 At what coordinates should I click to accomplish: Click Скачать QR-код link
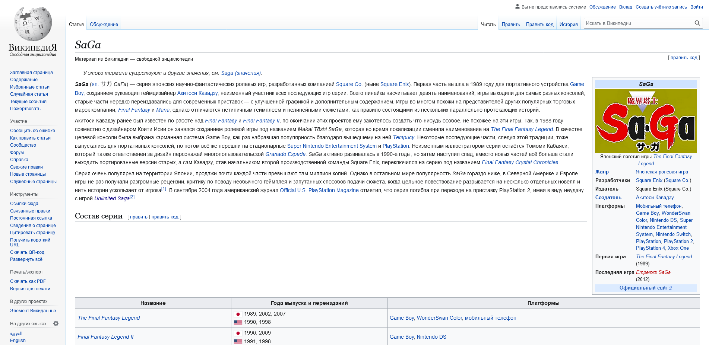[27, 252]
